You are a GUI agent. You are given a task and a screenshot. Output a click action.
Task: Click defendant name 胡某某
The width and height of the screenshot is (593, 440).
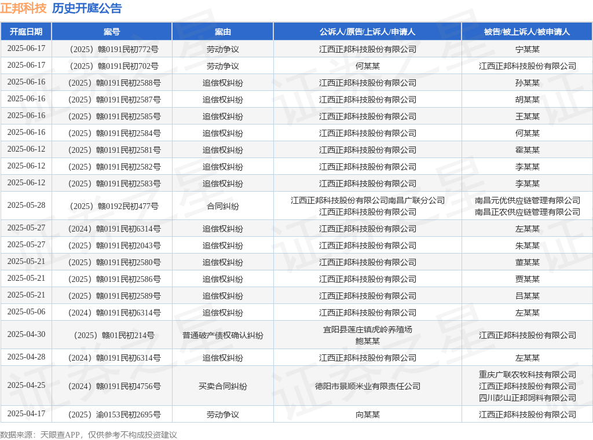(x=527, y=100)
